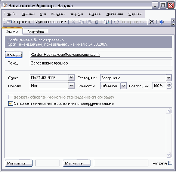Open help via blue question mark icon
The image size is (176, 172).
pyautogui.click(x=161, y=22)
